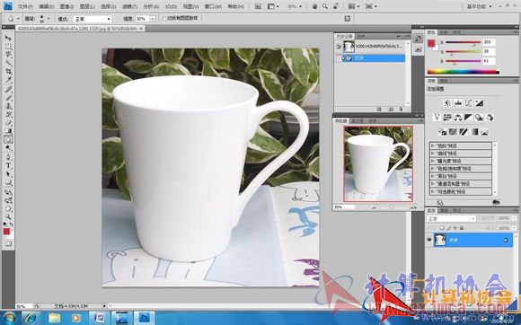
Task: Open the Filter menu
Action: click(129, 6)
